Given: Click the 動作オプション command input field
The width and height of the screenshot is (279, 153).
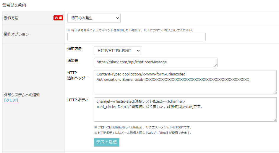Looking at the screenshot, I should click(x=137, y=37).
